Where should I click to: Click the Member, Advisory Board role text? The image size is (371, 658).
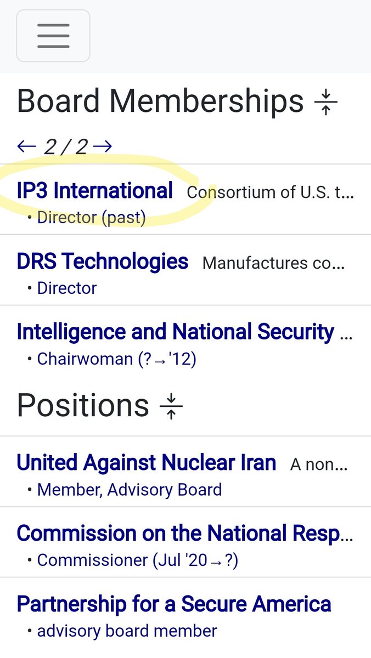129,490
